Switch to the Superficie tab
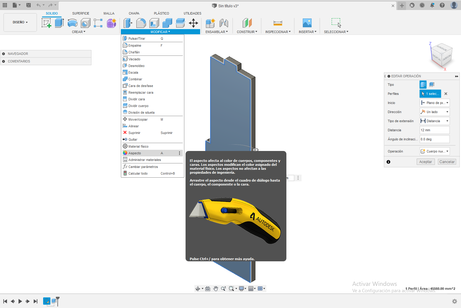This screenshot has width=461, height=308. point(81,13)
